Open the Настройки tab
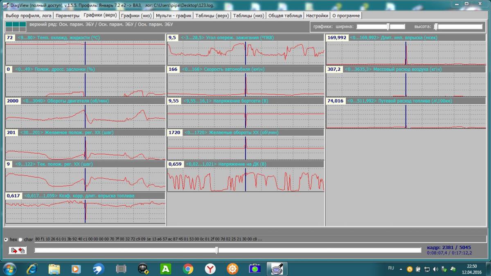This screenshot has width=491, height=276. pyautogui.click(x=317, y=16)
